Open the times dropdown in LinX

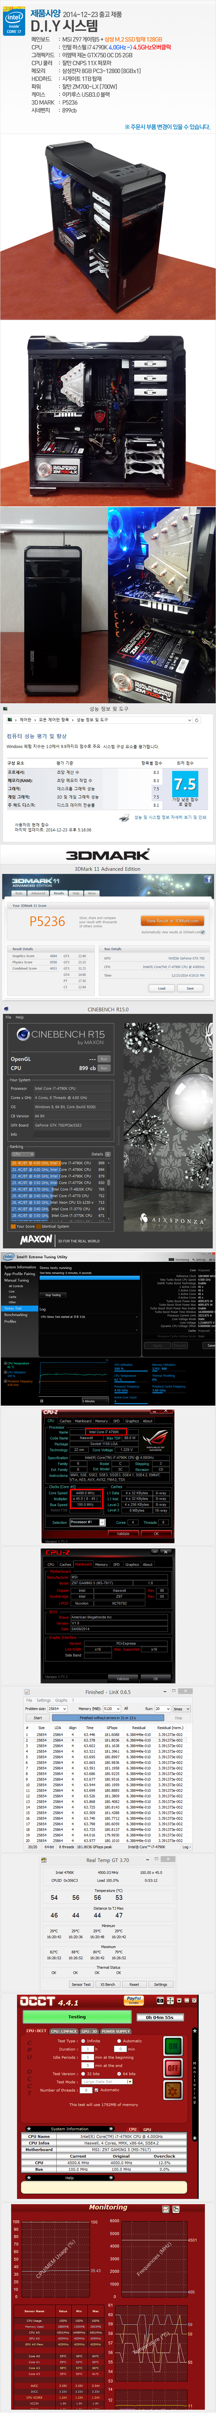coord(181,1709)
